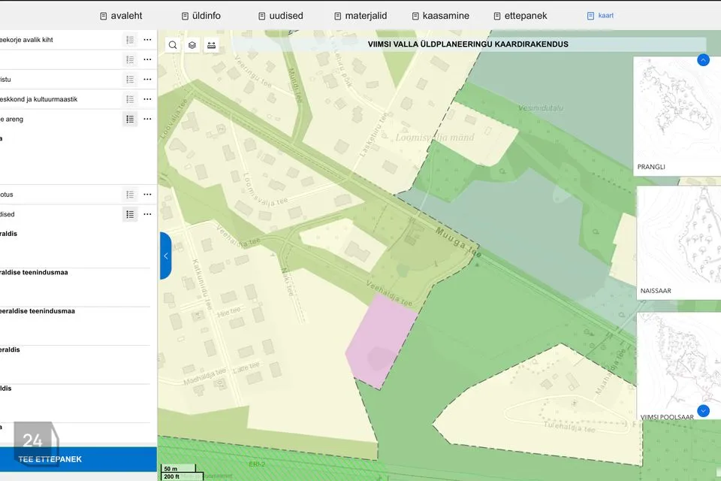Collapse the legend list for 'dised' layer

tap(130, 214)
